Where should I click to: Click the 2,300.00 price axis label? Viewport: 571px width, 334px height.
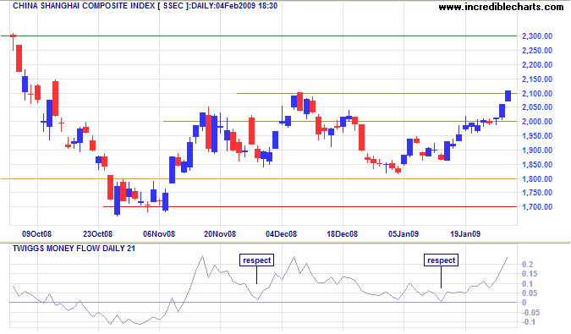[537, 36]
